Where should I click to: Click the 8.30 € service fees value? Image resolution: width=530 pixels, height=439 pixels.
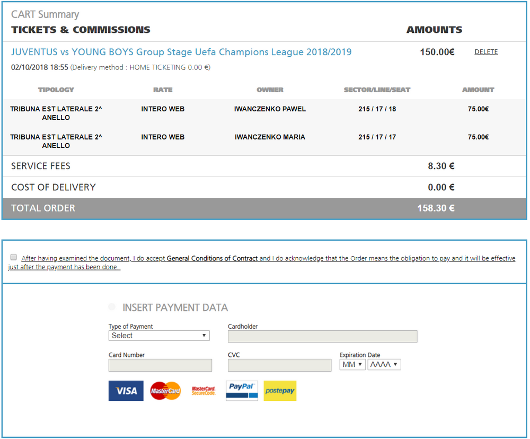pyautogui.click(x=441, y=166)
